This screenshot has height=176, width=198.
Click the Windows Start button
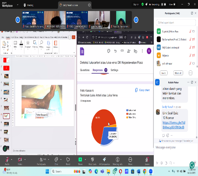tap(47, 171)
